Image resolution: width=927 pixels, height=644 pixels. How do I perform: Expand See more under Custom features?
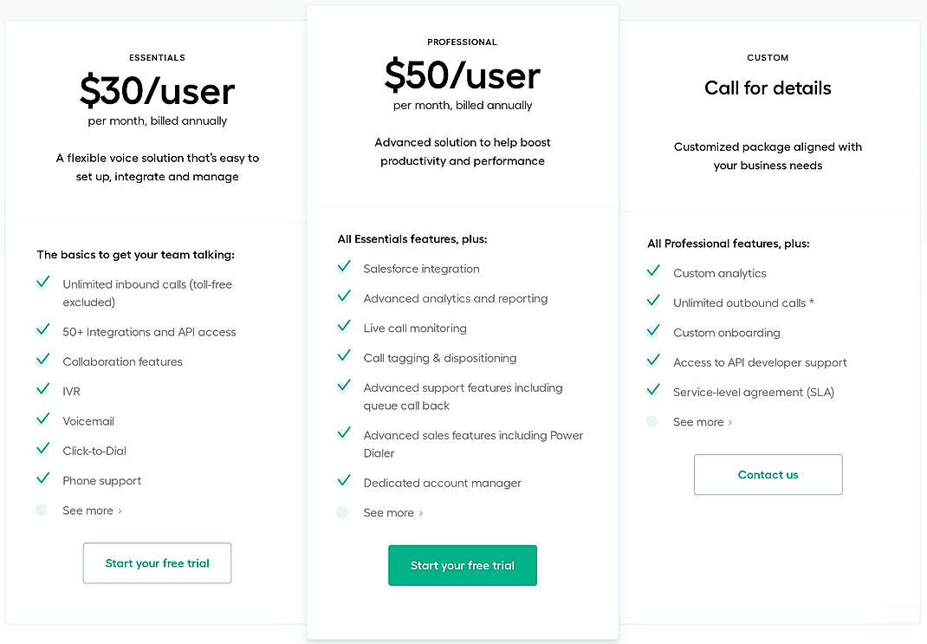[x=702, y=422]
